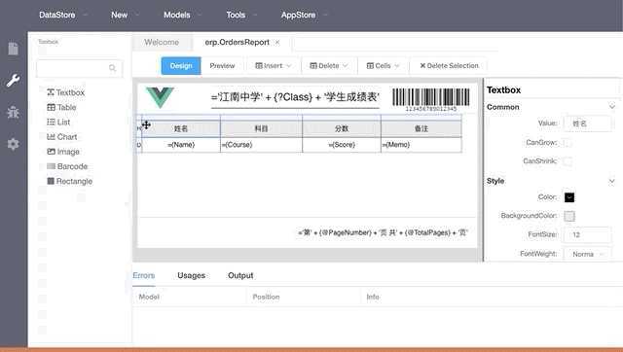The height and width of the screenshot is (352, 623).
Task: Select the Chart tool in toolbox
Action: tap(62, 137)
